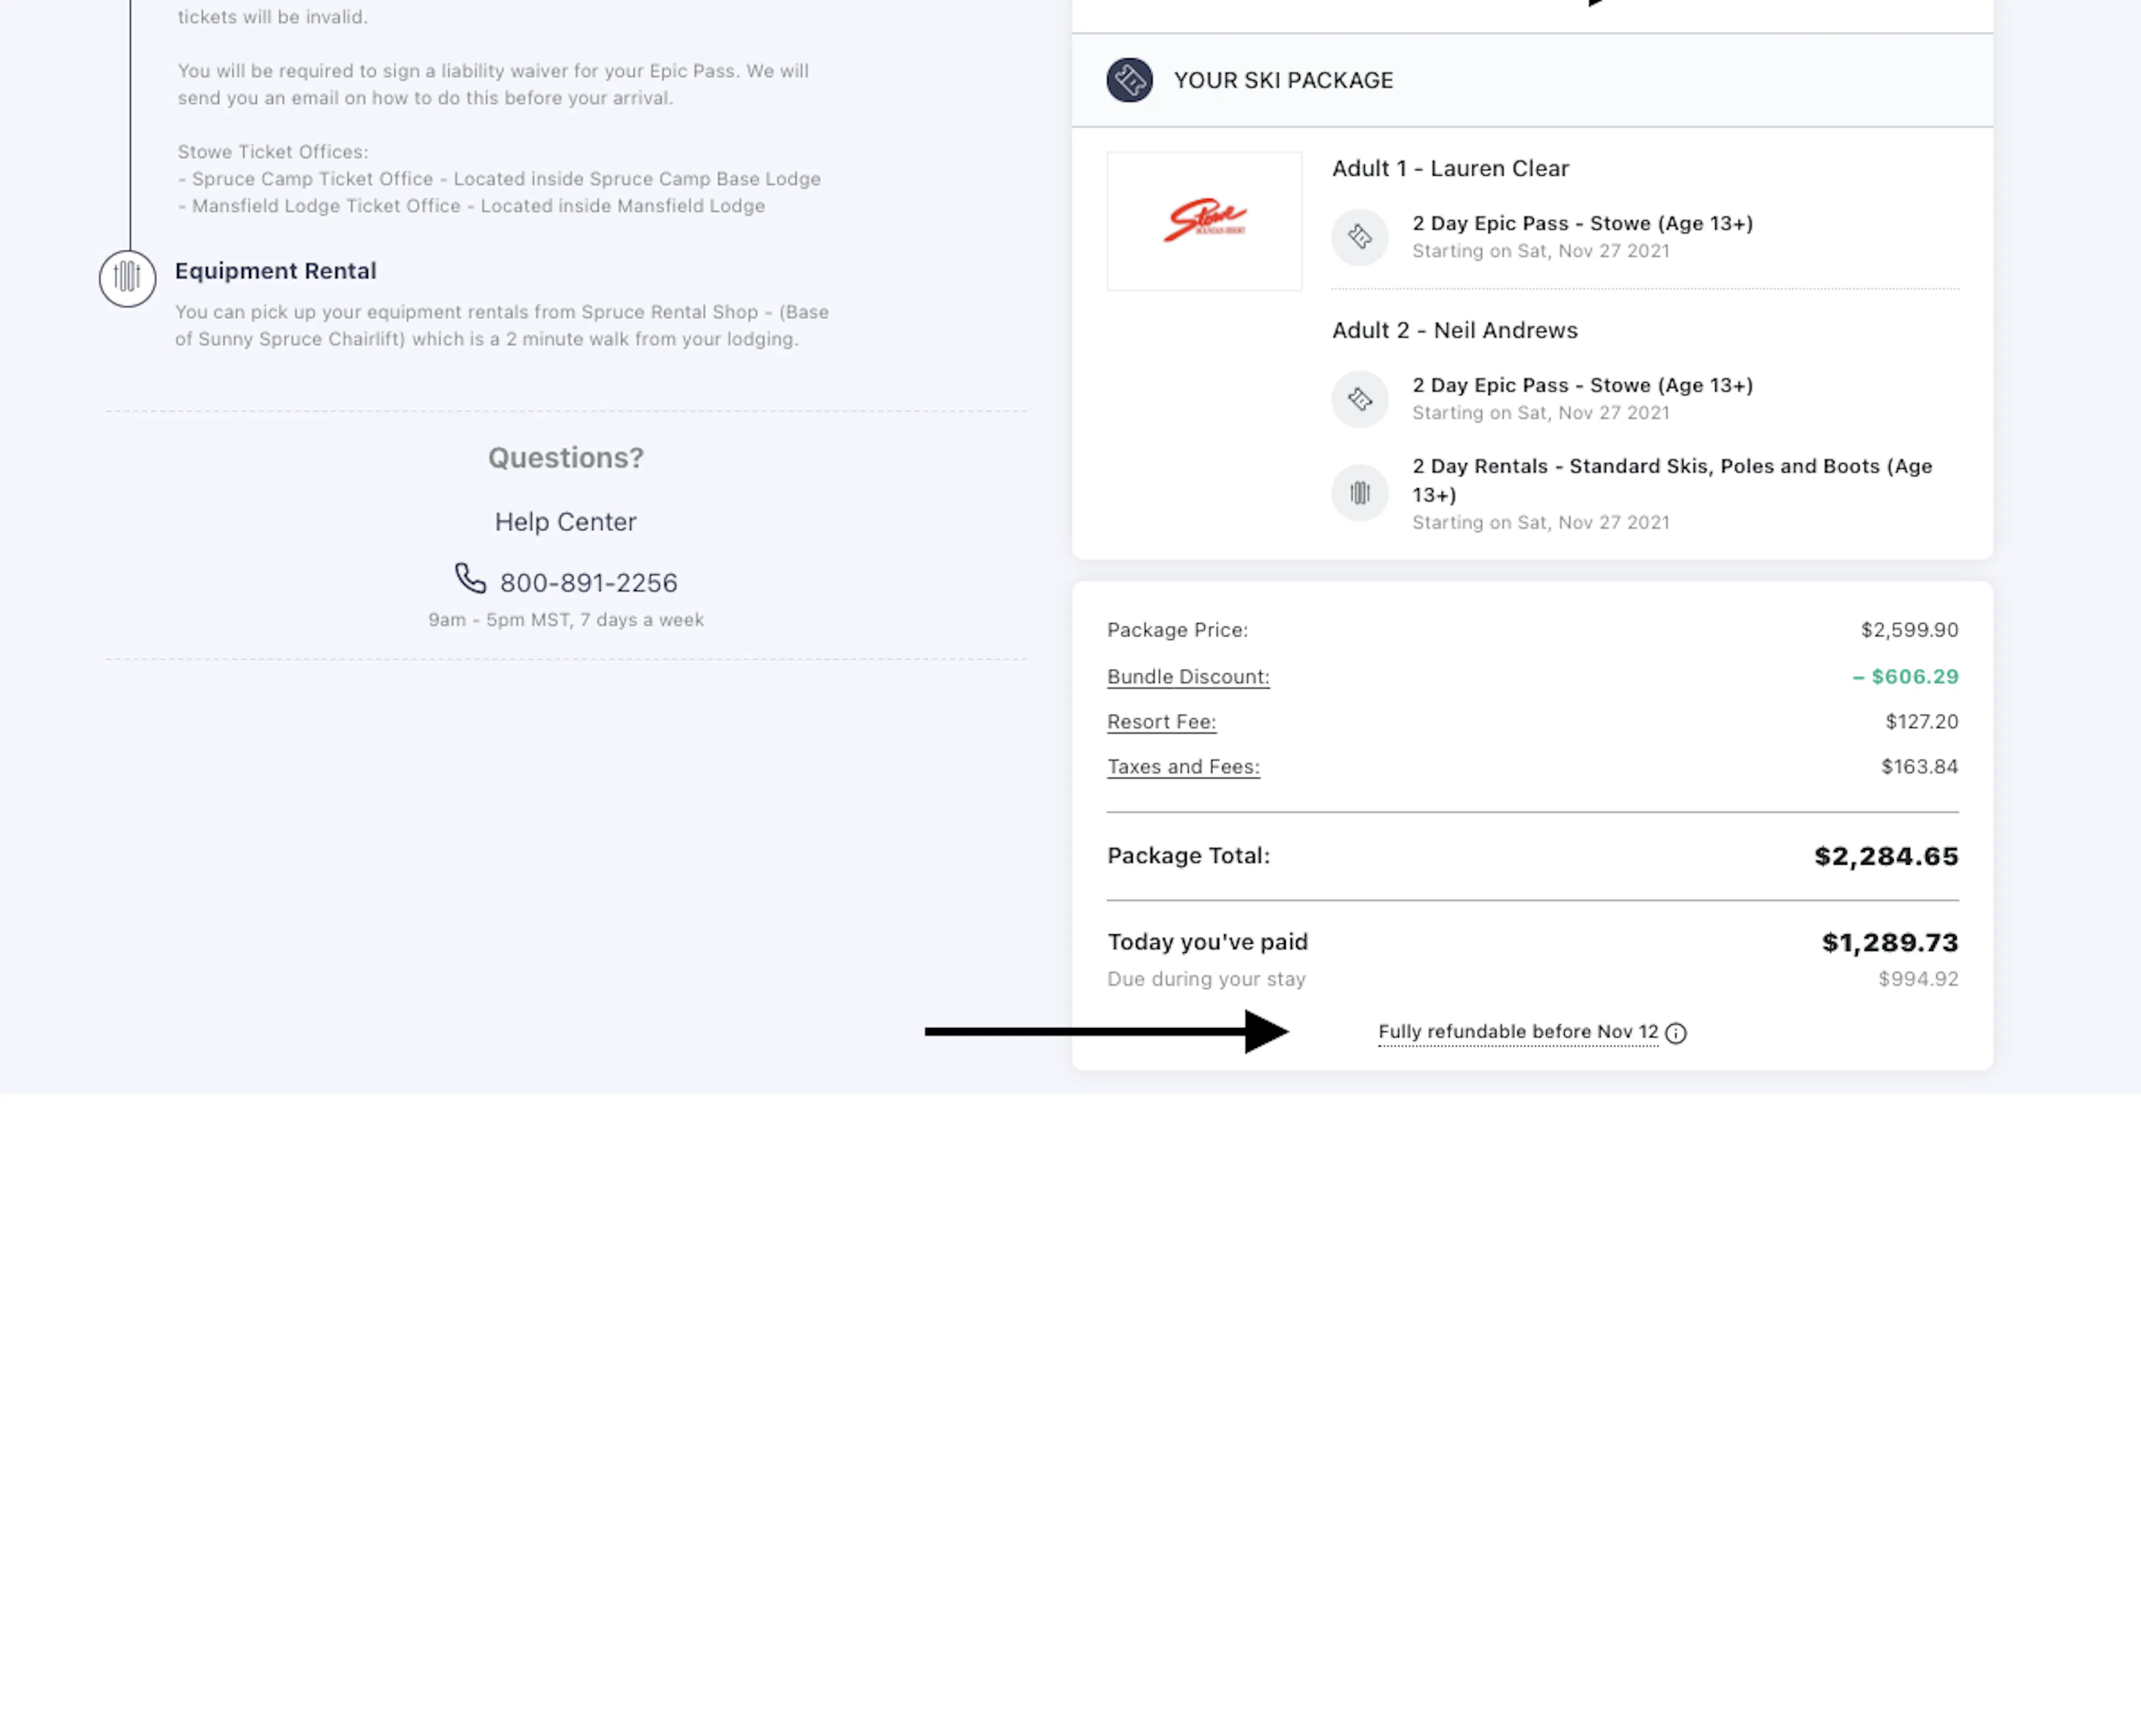
Task: Click the 2 Day Rentals skis icon
Action: click(x=1360, y=492)
